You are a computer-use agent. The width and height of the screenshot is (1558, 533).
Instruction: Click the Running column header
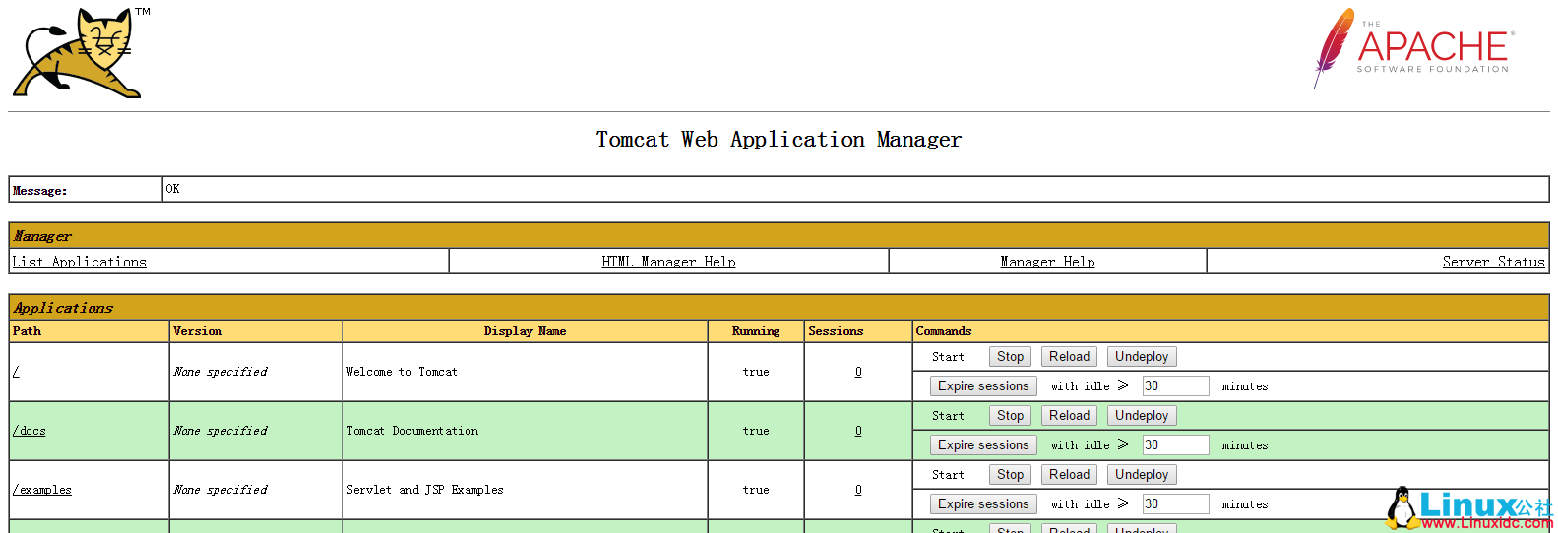tap(756, 331)
